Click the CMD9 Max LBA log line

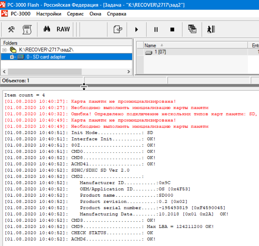[109, 227]
